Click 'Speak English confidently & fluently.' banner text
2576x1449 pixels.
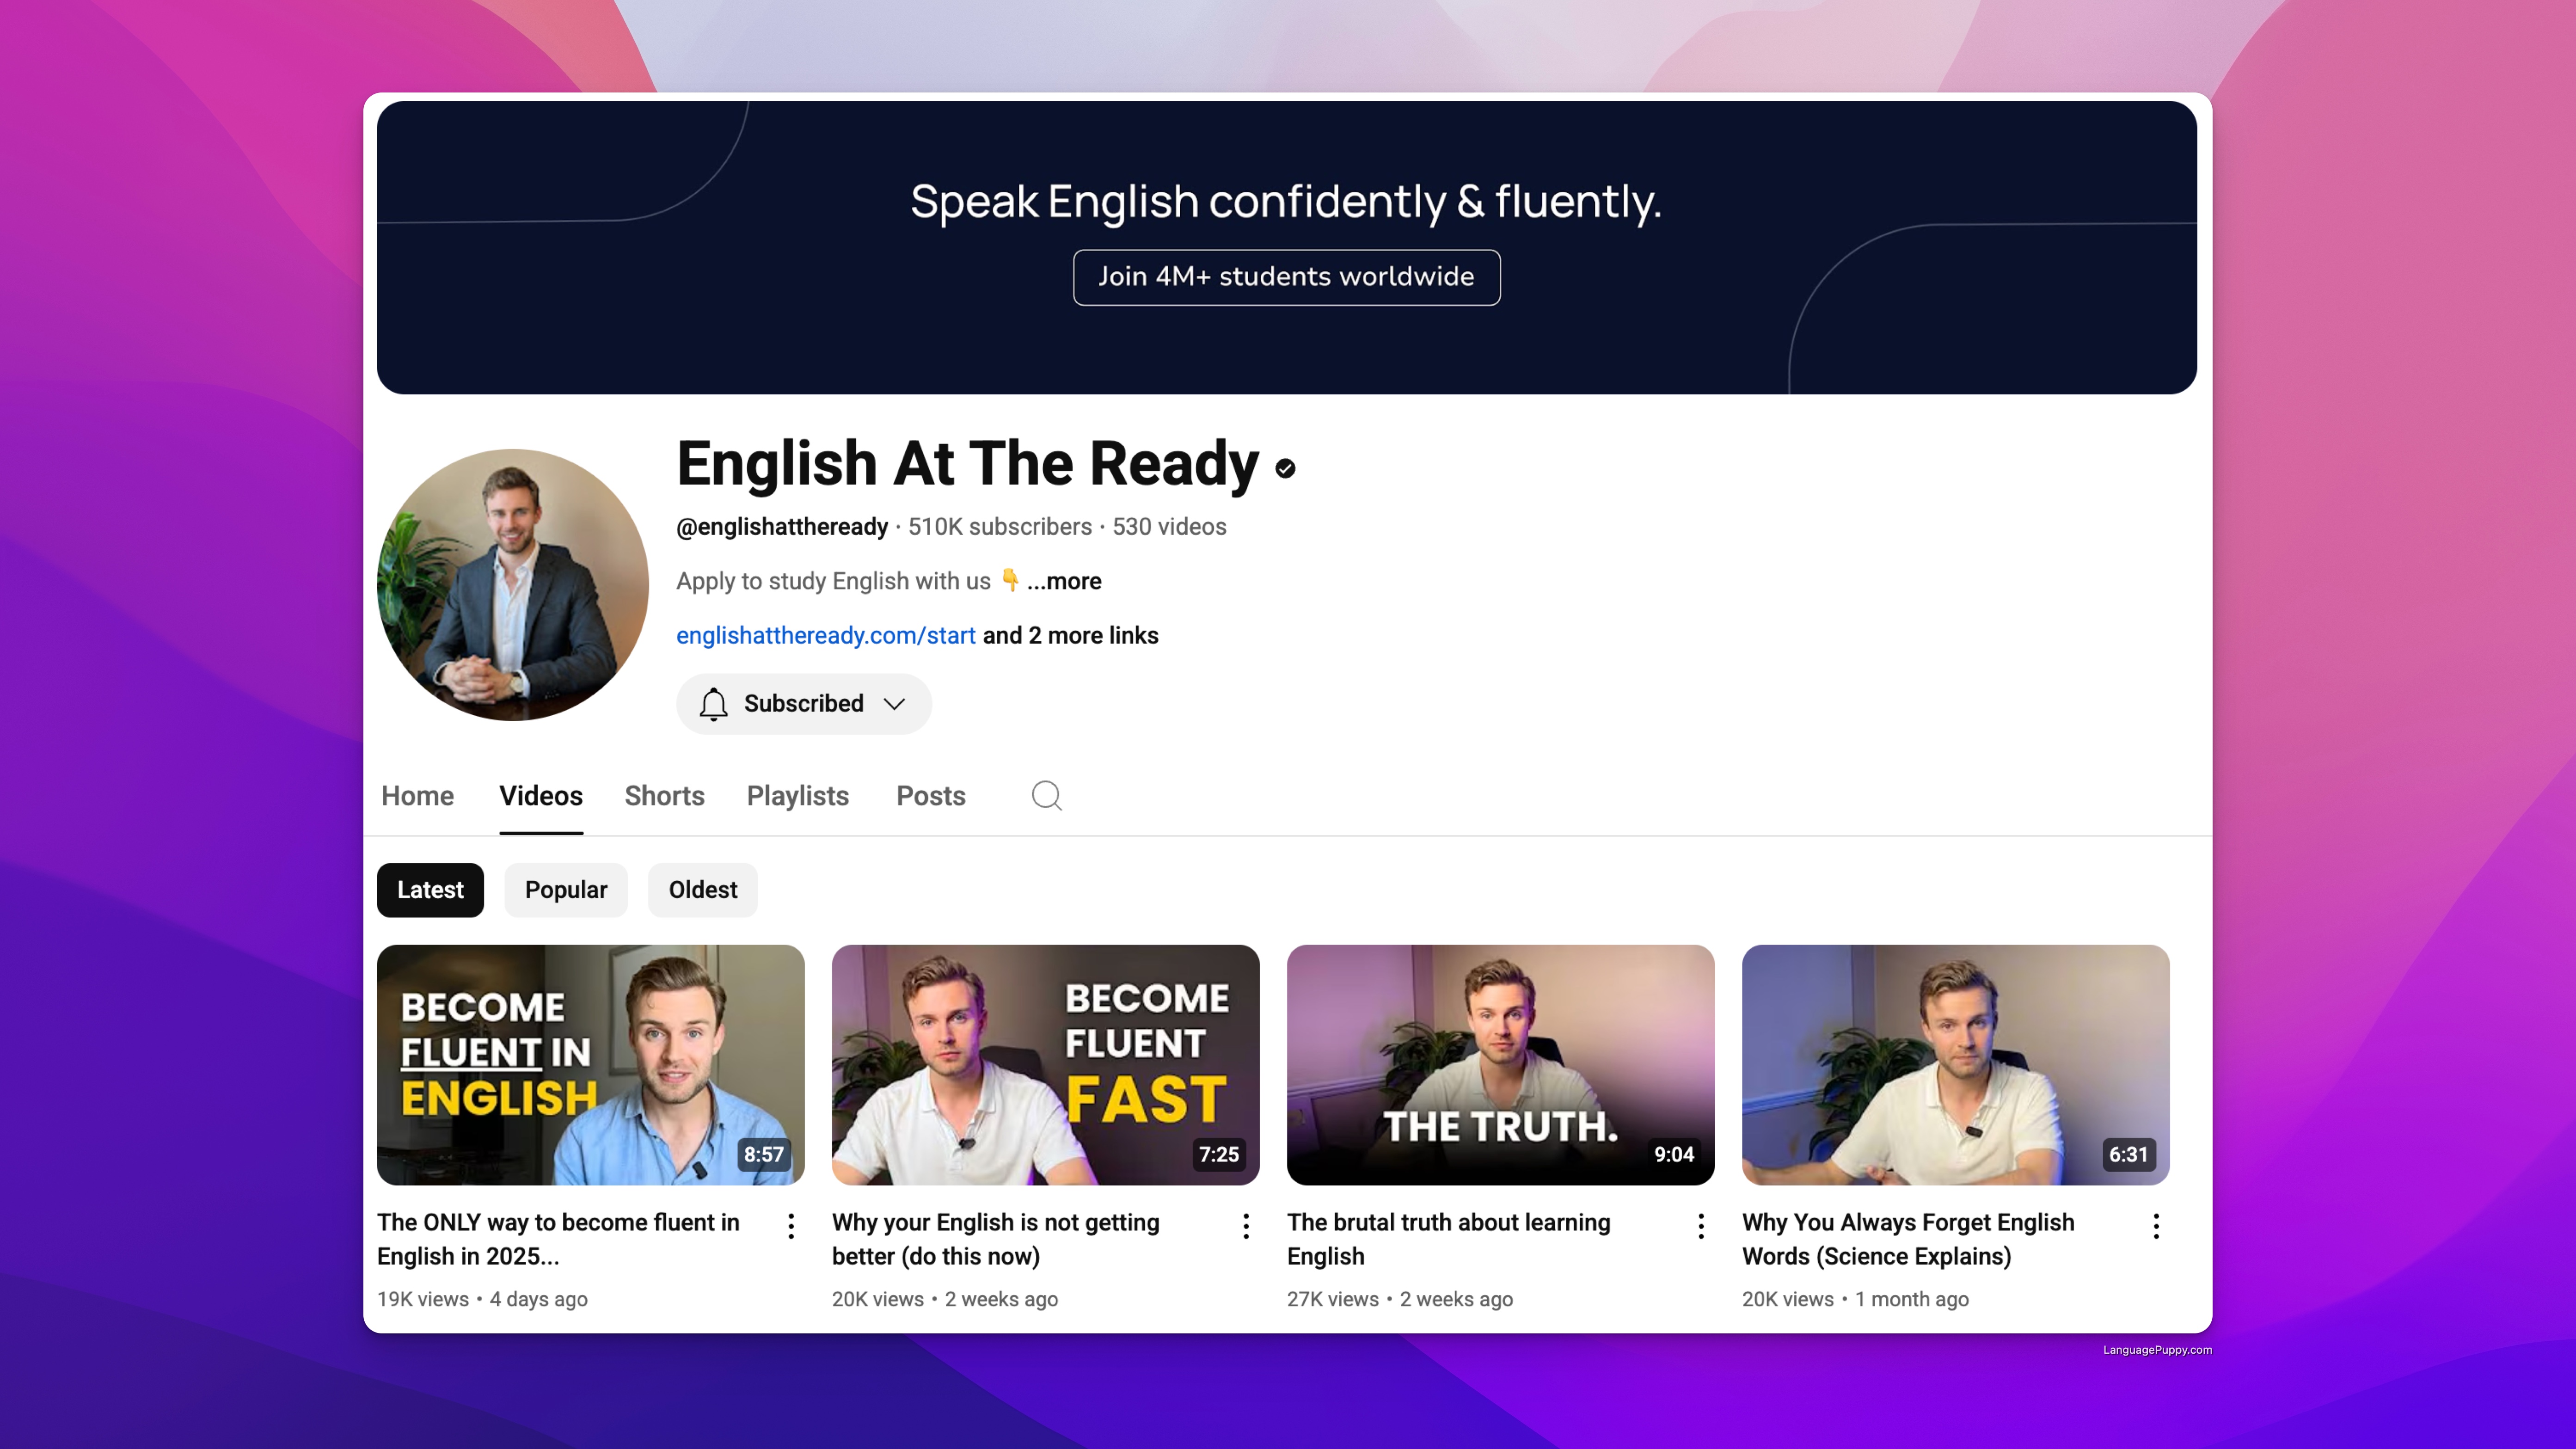[x=1286, y=202]
